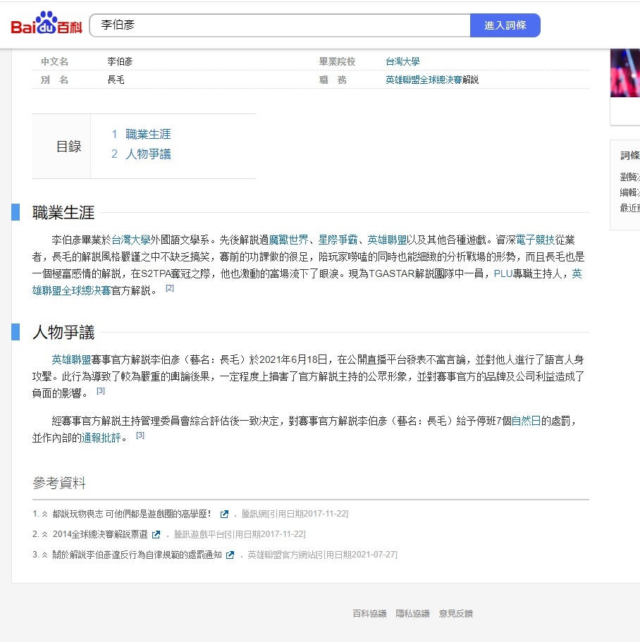This screenshot has height=642, width=640.
Task: Click source text 騰訊遊戲平台[引用日期2017-11-22]
Action: pos(240,534)
